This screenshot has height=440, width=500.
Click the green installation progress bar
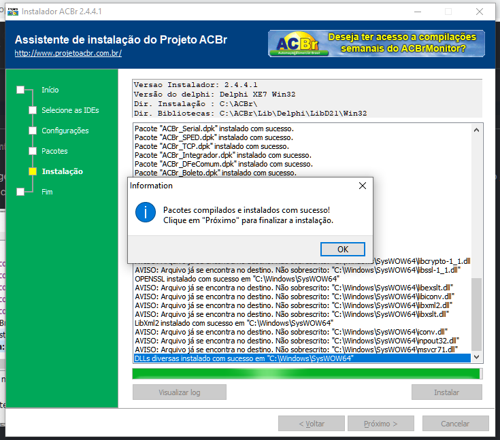pyautogui.click(x=307, y=373)
